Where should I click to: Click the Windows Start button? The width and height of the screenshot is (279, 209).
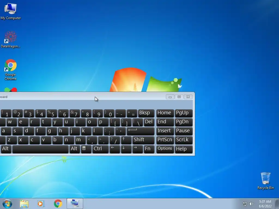[x=7, y=204]
